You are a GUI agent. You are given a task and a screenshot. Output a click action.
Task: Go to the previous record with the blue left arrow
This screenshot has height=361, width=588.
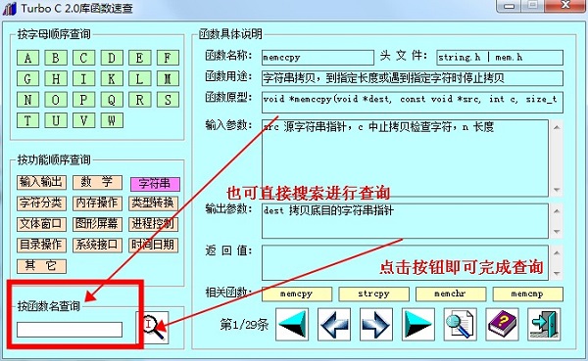point(334,324)
